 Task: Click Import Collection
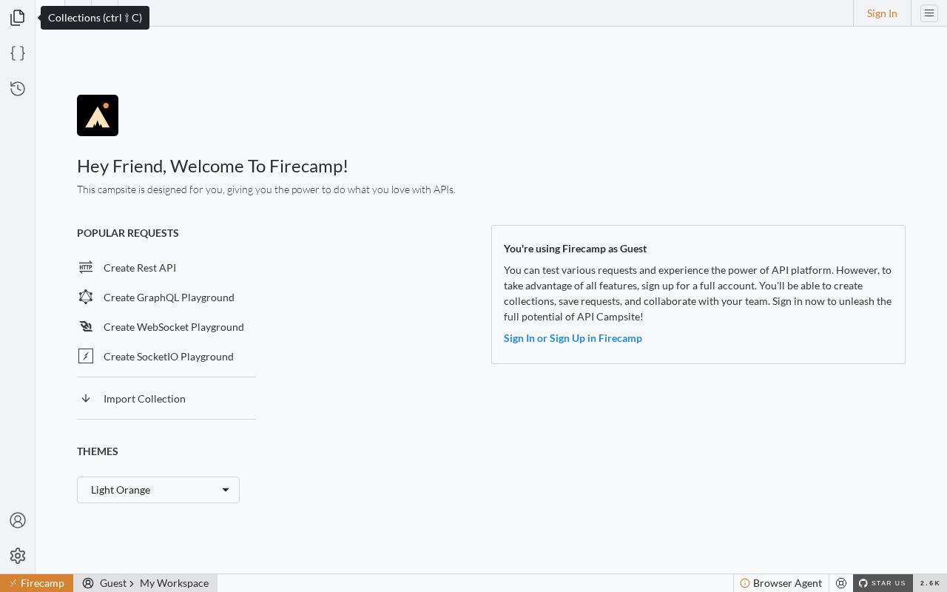tap(144, 399)
